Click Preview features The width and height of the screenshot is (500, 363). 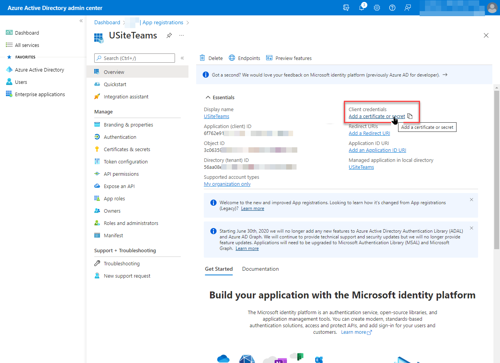click(x=289, y=58)
